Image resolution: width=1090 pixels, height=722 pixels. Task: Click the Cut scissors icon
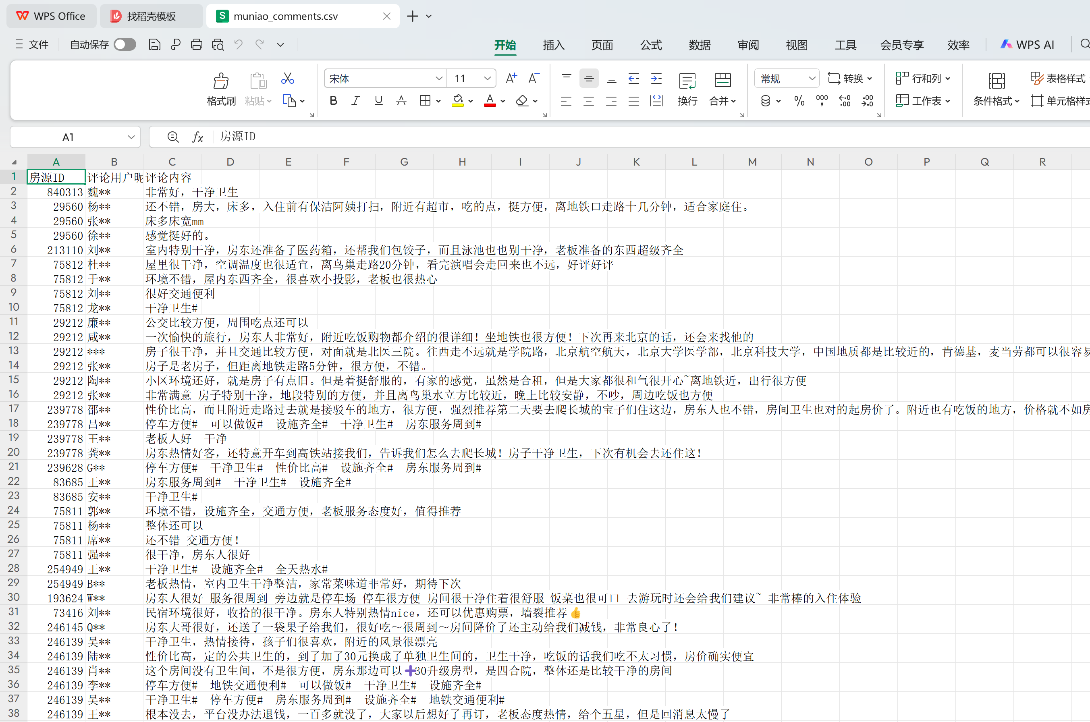(x=287, y=79)
